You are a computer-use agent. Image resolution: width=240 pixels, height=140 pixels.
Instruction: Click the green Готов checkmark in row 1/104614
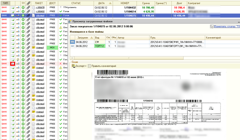tap(61, 11)
